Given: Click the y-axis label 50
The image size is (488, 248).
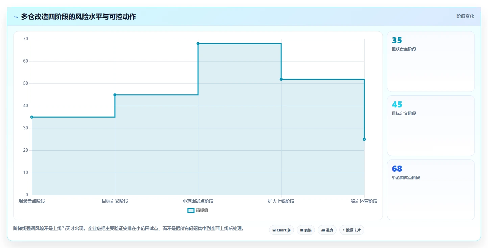Looking at the screenshot, I should (x=26, y=83).
